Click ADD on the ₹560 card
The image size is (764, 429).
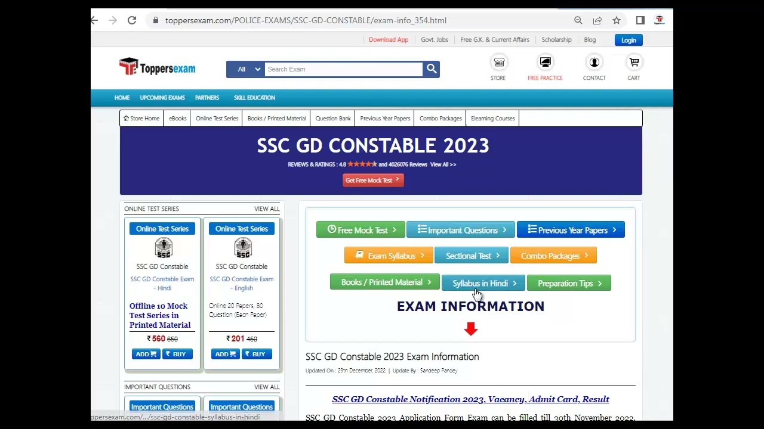click(146, 354)
